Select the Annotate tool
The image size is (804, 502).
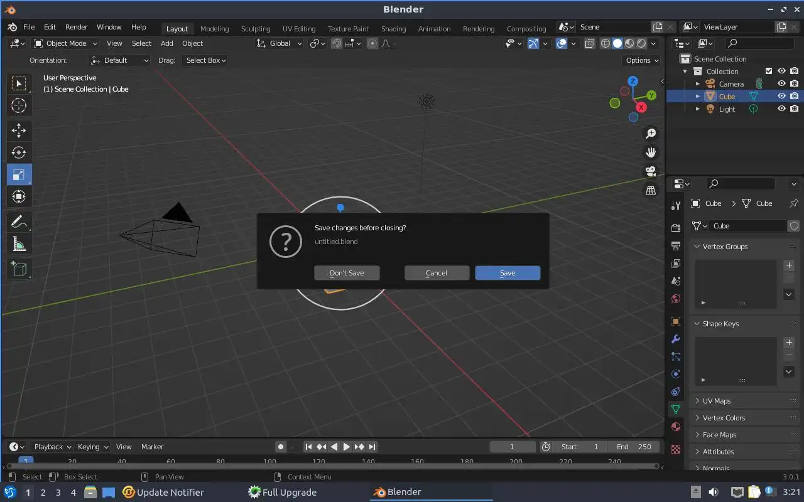click(x=19, y=222)
